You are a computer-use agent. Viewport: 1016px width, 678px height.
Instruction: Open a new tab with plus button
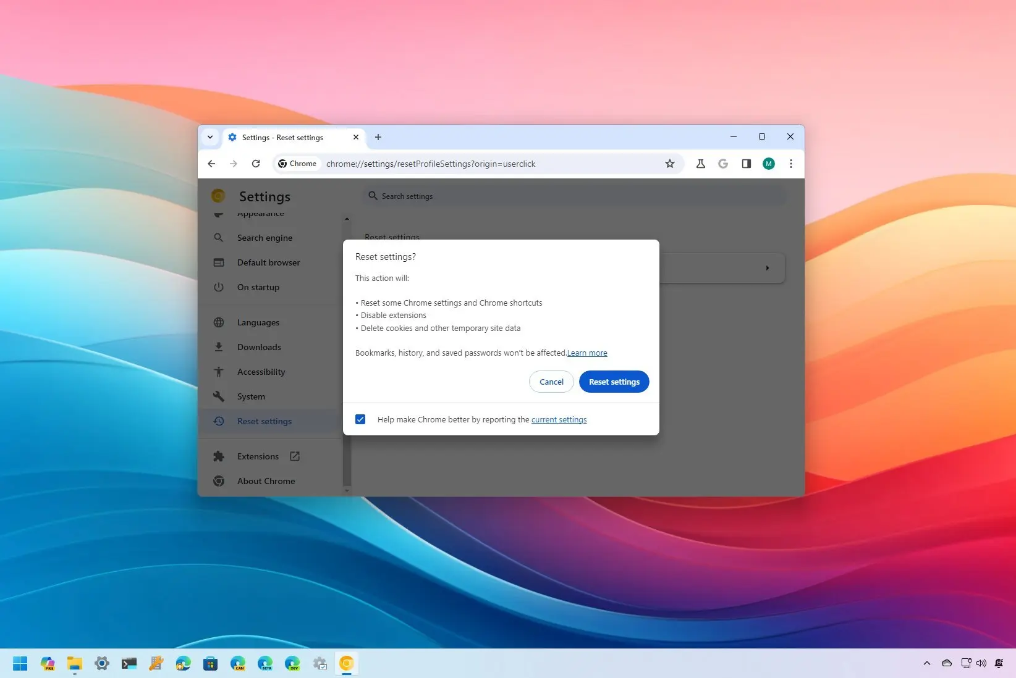coord(378,137)
